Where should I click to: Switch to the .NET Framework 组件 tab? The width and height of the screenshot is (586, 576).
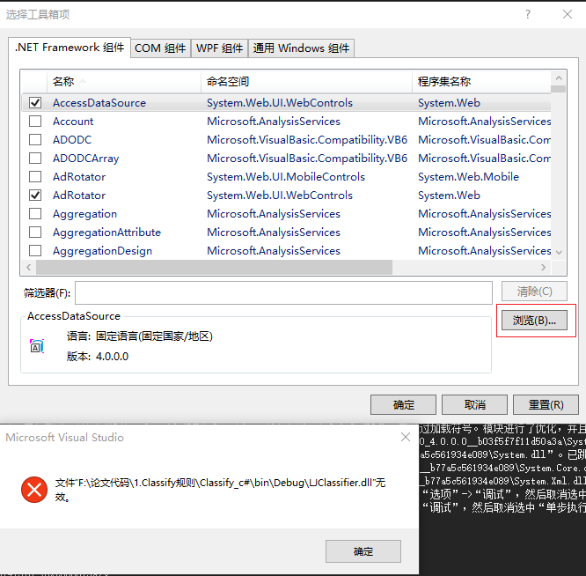coord(70,48)
